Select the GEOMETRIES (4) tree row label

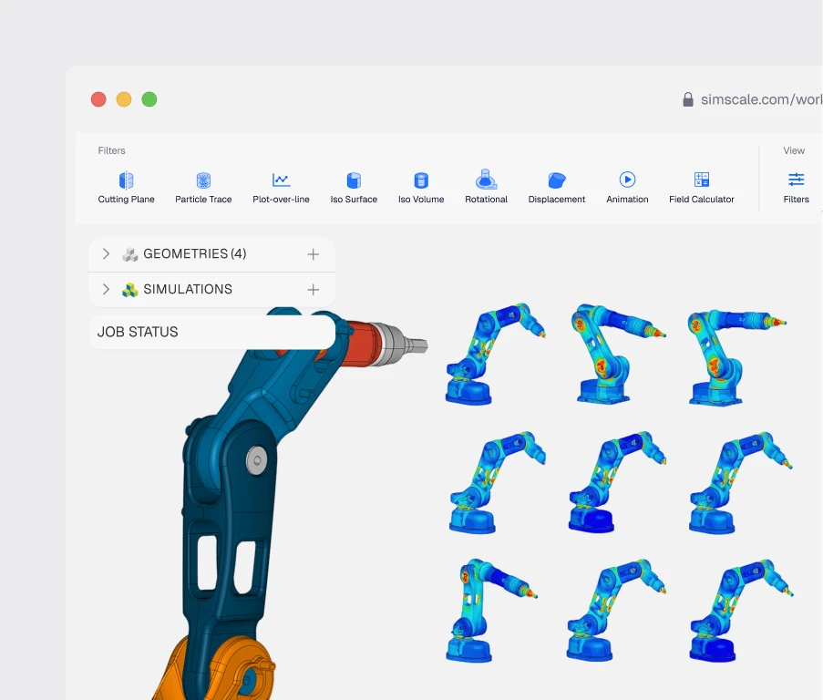195,254
